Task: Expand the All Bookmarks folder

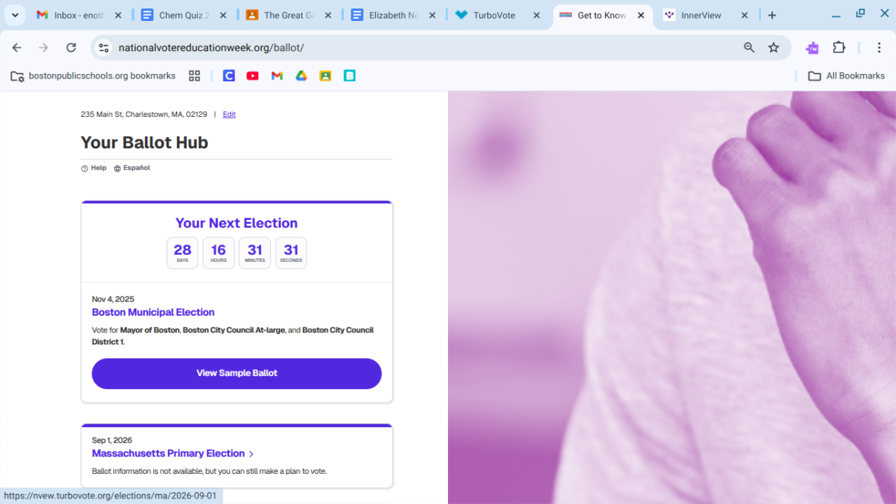Action: coord(846,76)
